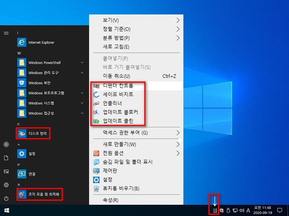Click the Windows 시스템 folder icon
The height and width of the screenshot is (216, 289).
point(22,103)
